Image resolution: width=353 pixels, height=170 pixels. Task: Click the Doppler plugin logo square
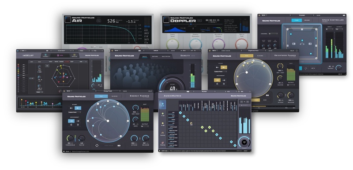click(x=165, y=19)
